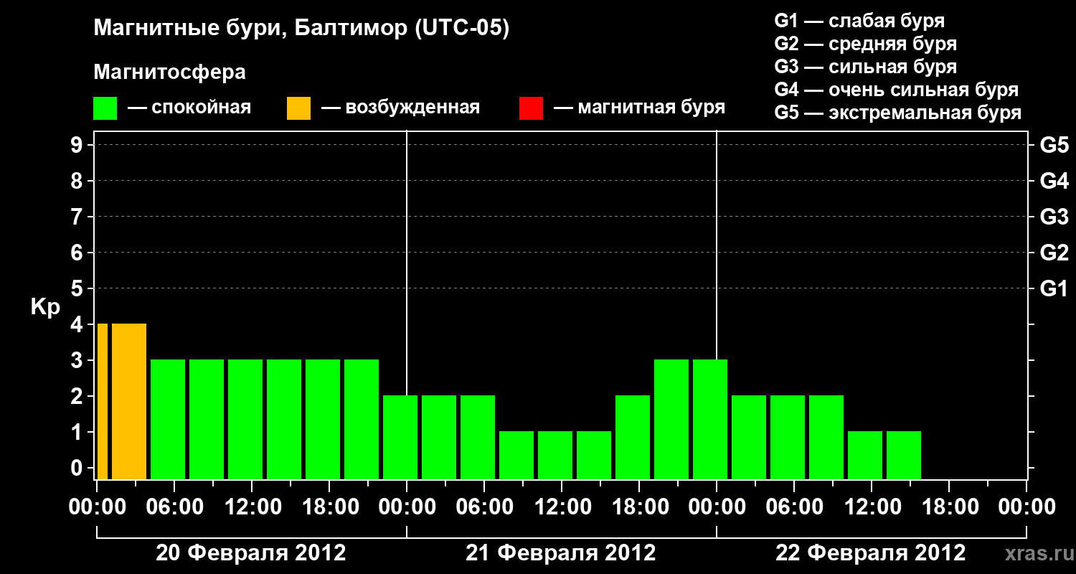This screenshot has height=574, width=1076.
Task: Click the green Kp 2 bar above 18:00, 21 Февраля
Action: [633, 437]
